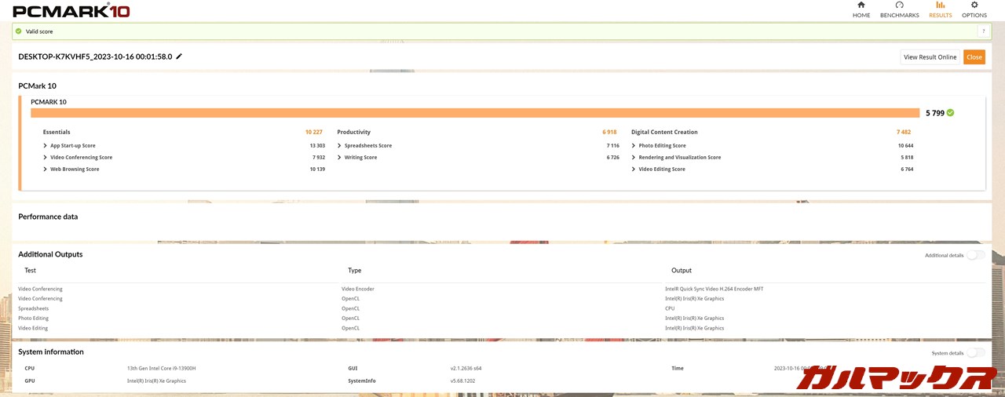Click the pencil icon to rename result
Viewport: 1005px width, 397px height.
pyautogui.click(x=179, y=56)
